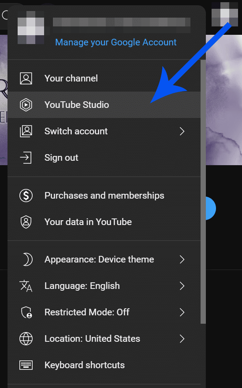Click the Location globe icon

tap(26, 339)
